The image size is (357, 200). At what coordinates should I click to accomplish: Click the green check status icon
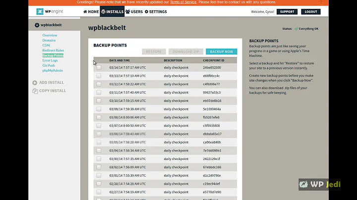click(296, 29)
